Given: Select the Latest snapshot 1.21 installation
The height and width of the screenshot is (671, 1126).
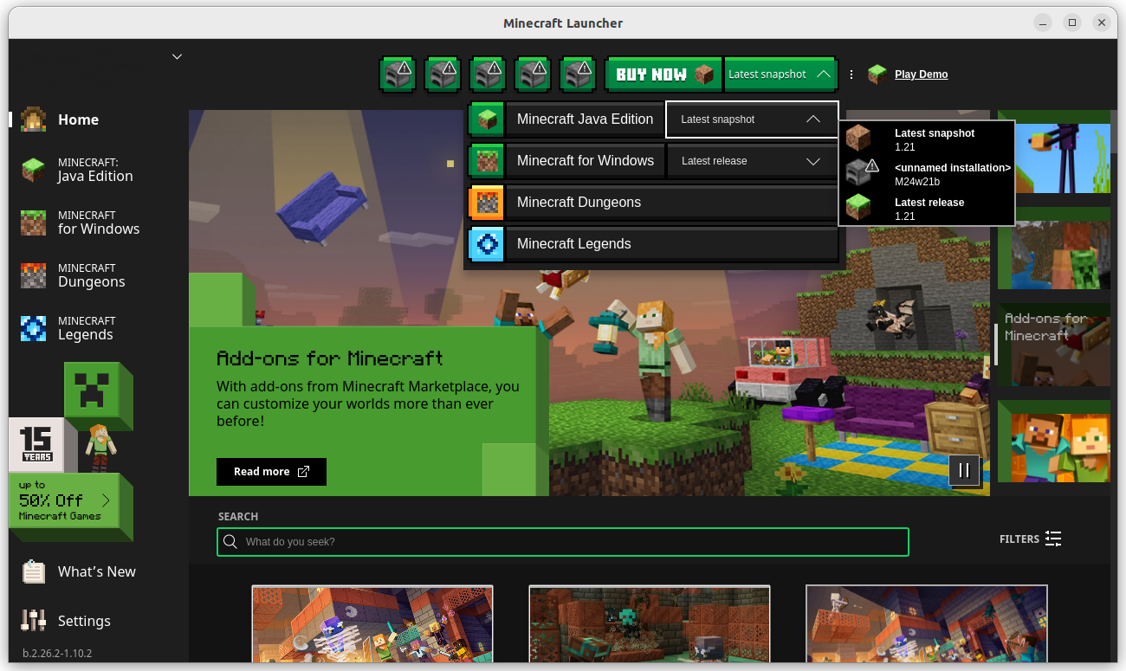Looking at the screenshot, I should 927,139.
